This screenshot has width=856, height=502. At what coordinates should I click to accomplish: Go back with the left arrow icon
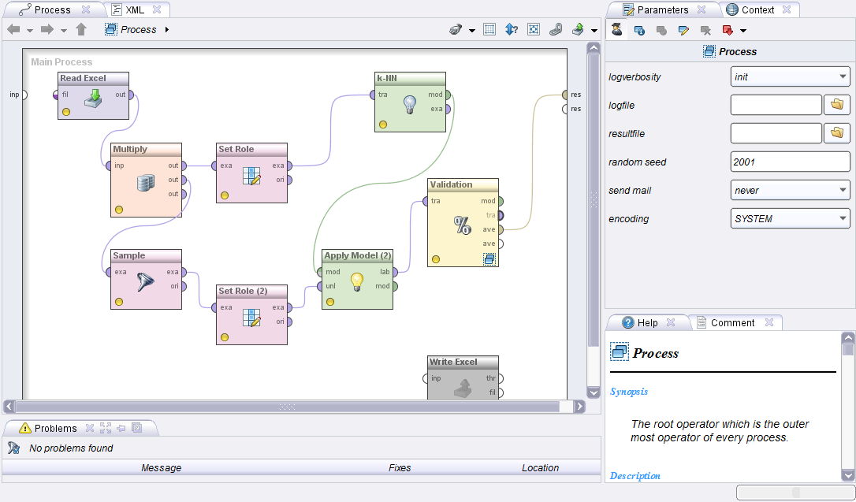click(13, 29)
